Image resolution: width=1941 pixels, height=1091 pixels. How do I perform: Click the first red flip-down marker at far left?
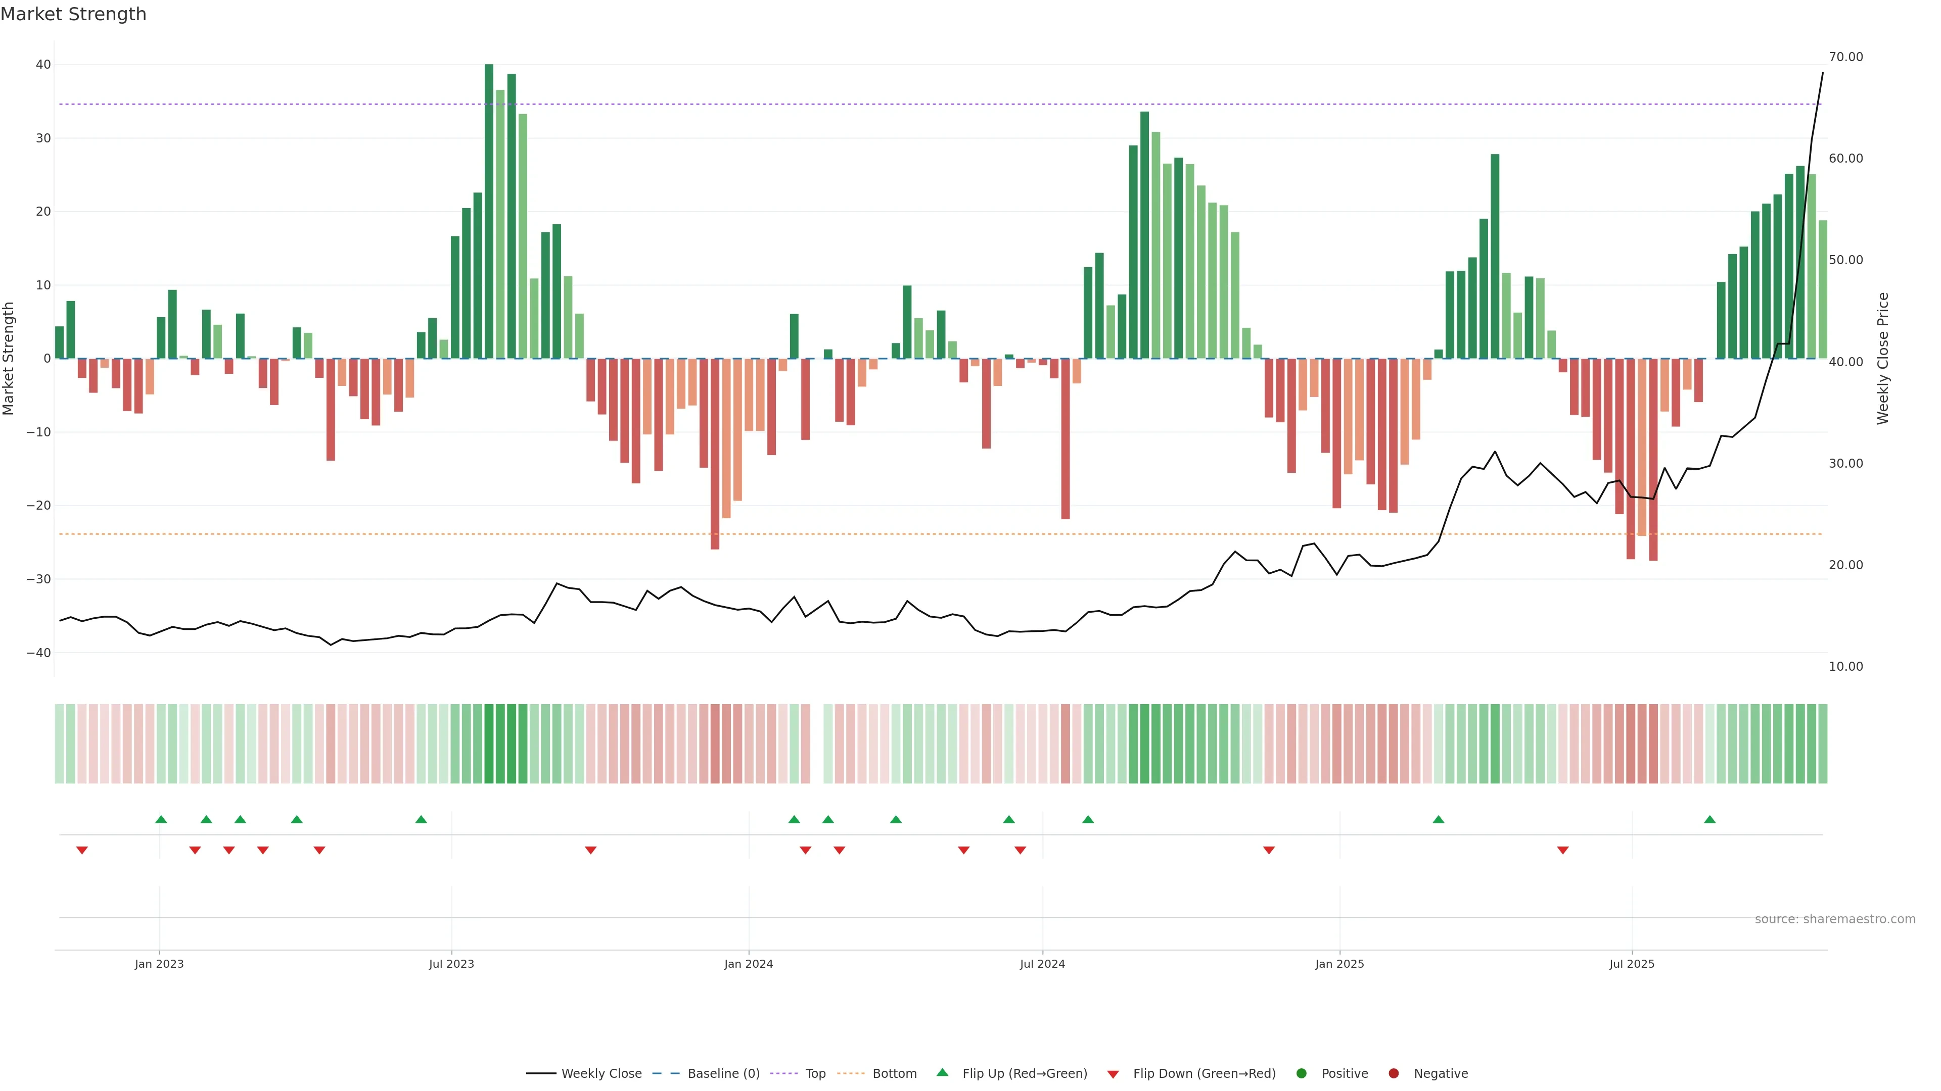pyautogui.click(x=82, y=850)
